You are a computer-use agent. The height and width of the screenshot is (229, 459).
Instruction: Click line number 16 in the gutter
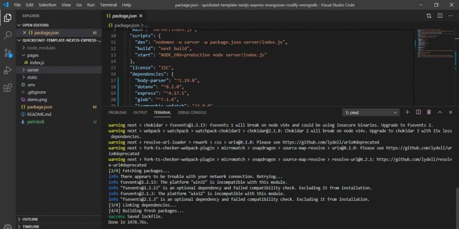pos(114,74)
